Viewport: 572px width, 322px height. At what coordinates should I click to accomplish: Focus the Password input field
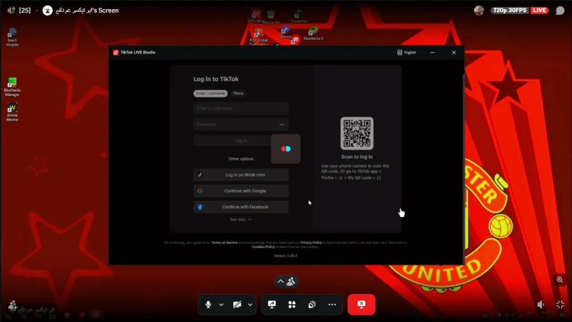click(241, 124)
